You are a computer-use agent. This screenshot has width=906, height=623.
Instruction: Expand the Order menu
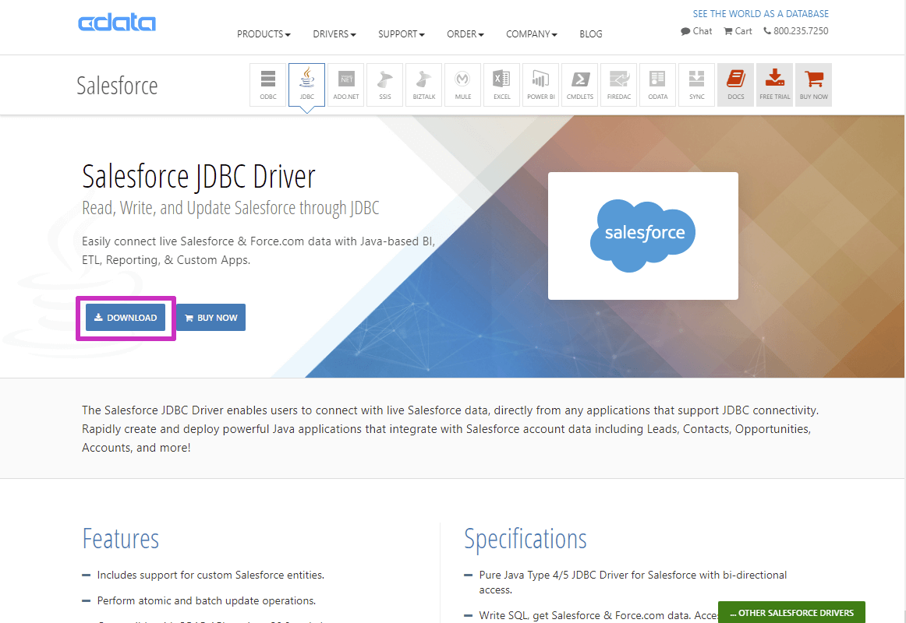pos(465,34)
